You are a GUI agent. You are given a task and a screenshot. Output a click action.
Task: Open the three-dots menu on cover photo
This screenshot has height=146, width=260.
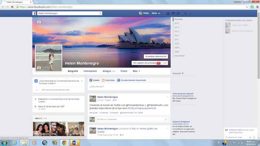pyautogui.click(x=165, y=63)
